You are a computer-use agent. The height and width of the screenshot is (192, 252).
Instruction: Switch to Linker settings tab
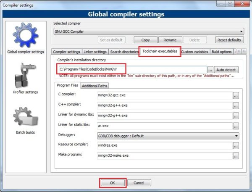pos(95,52)
